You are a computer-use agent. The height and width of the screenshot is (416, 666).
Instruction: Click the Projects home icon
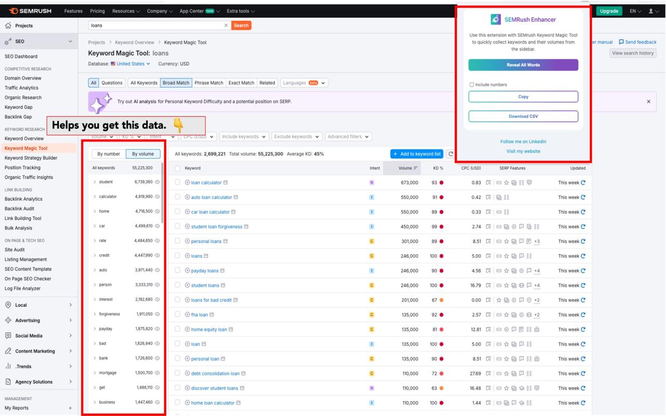pos(8,25)
